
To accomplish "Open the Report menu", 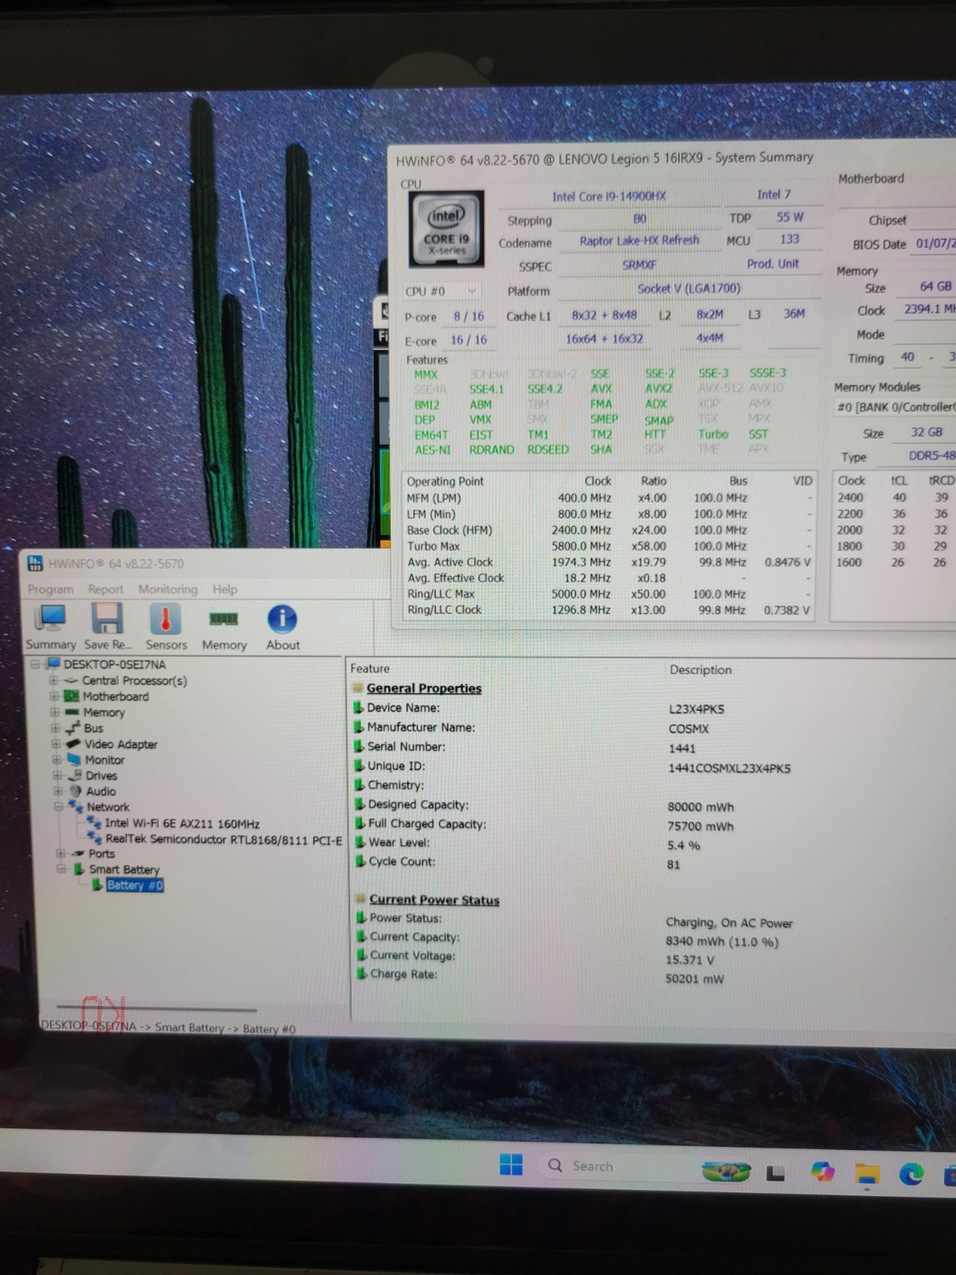I will (x=105, y=589).
